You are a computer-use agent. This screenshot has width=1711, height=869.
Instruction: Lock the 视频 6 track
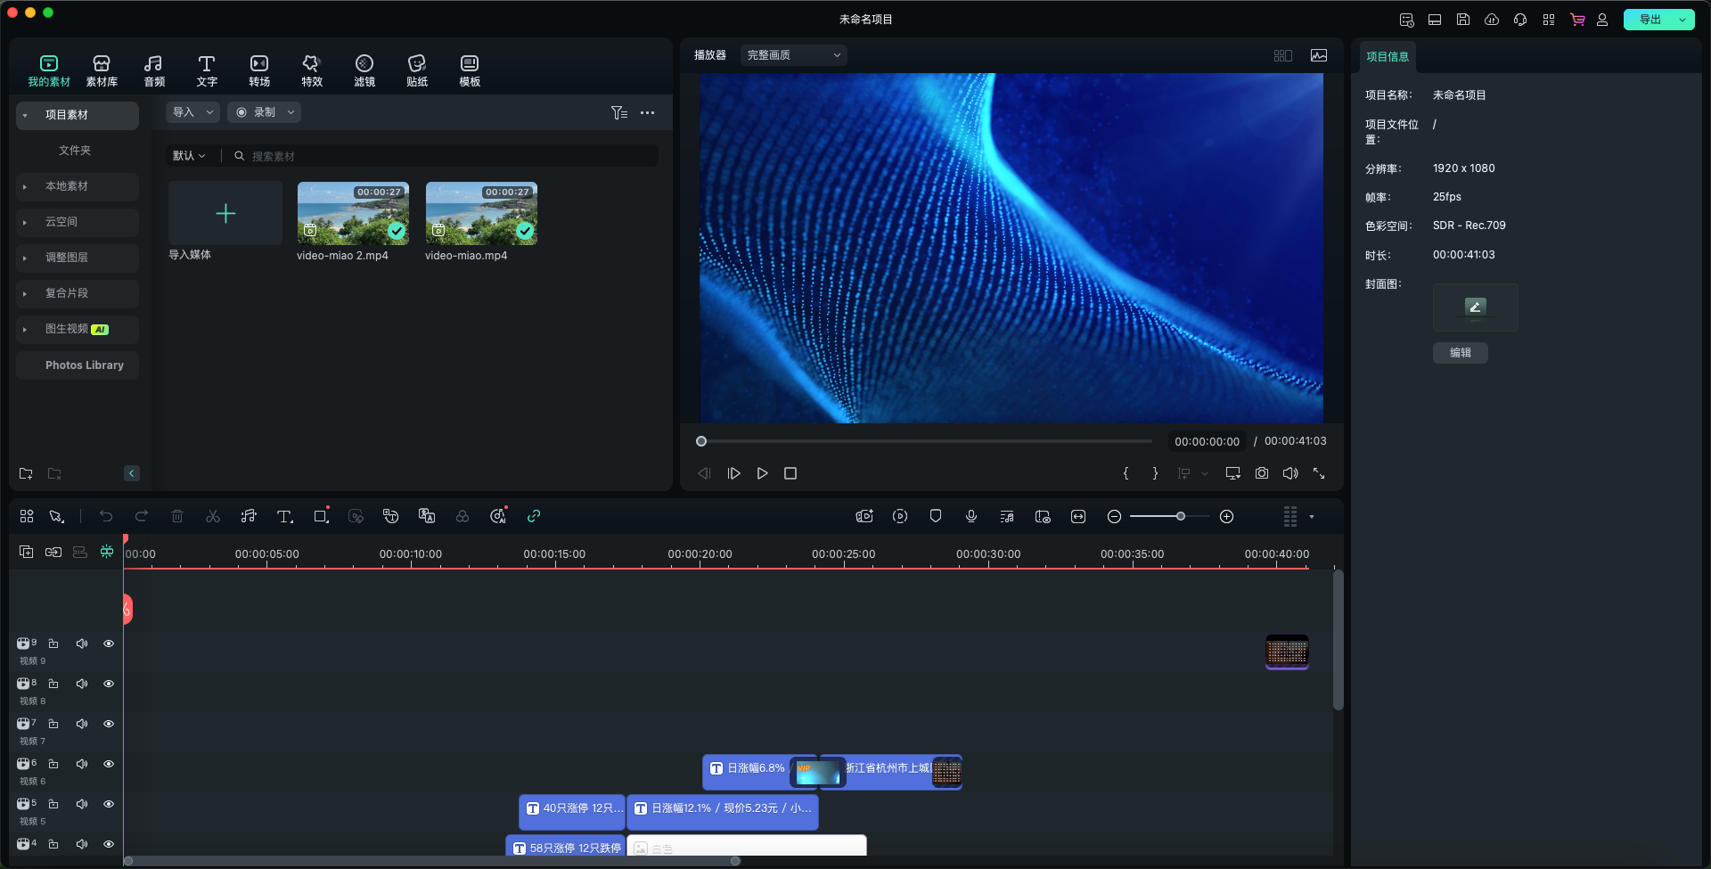coord(53,764)
